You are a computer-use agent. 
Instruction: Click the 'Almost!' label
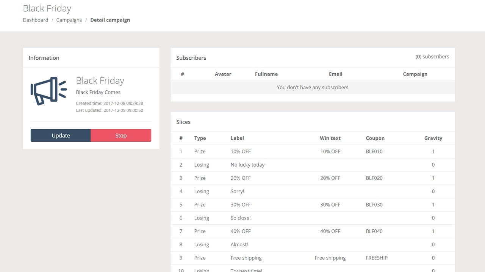[239, 244]
